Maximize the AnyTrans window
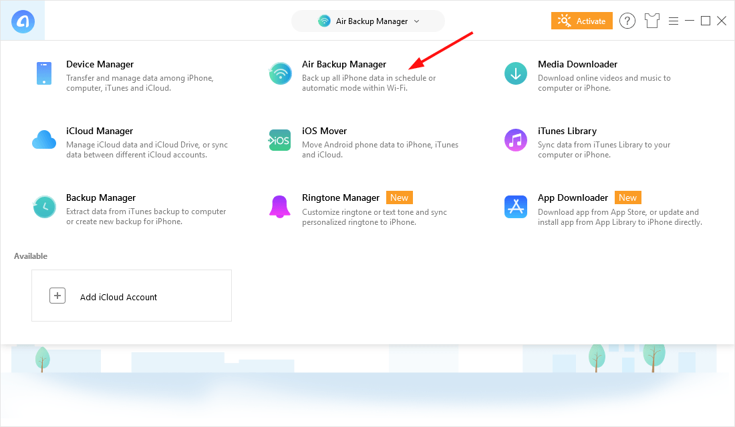 coord(706,21)
